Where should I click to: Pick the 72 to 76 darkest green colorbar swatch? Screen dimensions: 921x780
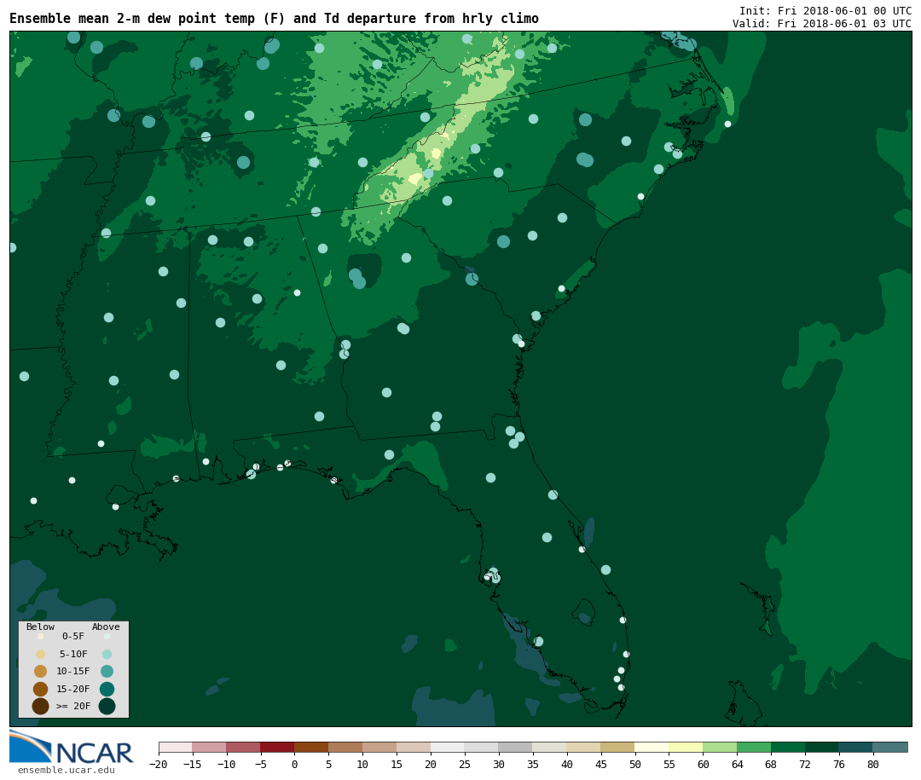point(822,747)
